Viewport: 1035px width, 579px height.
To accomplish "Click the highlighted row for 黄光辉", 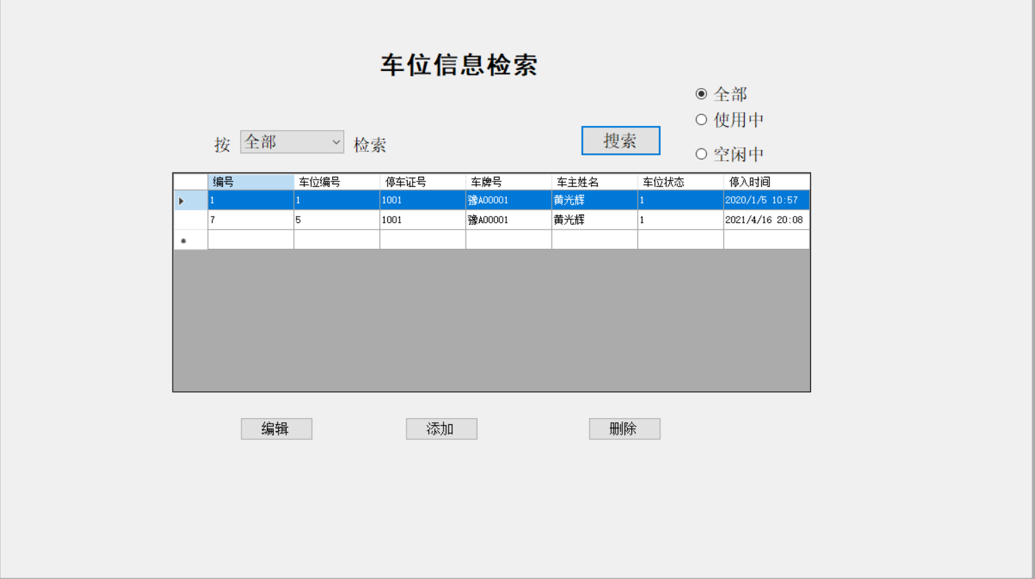I will click(481, 200).
